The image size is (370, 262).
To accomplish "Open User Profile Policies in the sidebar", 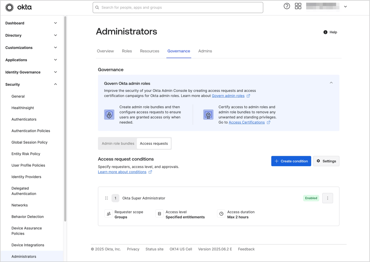I will coord(28,165).
